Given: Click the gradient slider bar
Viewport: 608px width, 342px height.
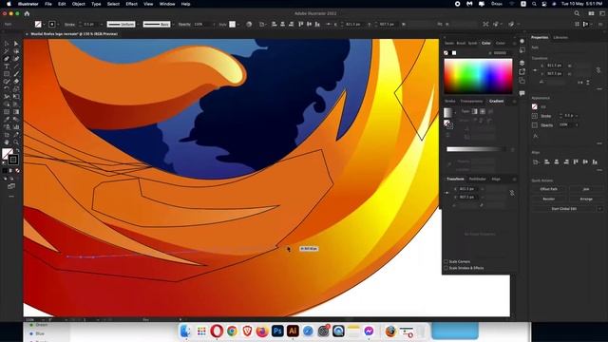Looking at the screenshot, I should coord(476,149).
